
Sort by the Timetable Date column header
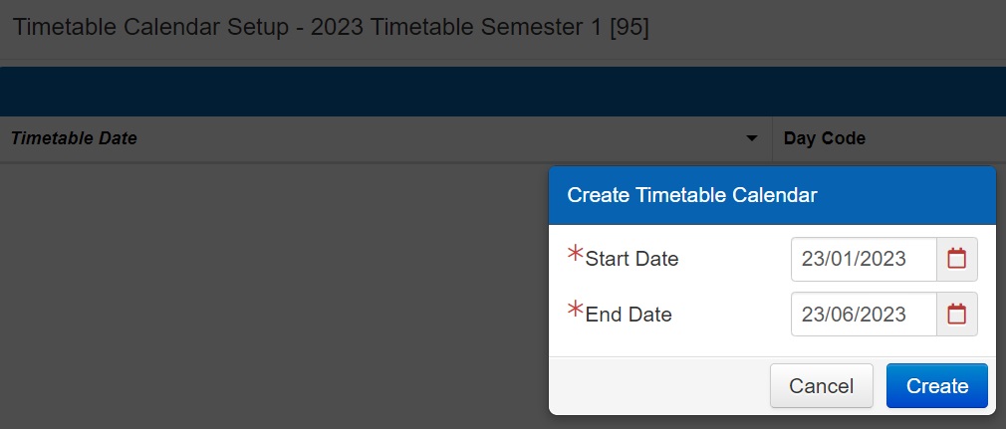[75, 139]
